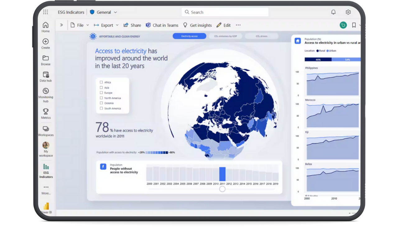Check the Africa filter checkbox
The image size is (398, 228).
(101, 82)
